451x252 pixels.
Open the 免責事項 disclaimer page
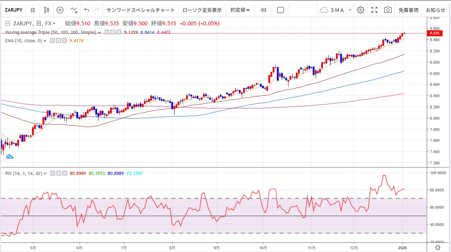coord(408,10)
